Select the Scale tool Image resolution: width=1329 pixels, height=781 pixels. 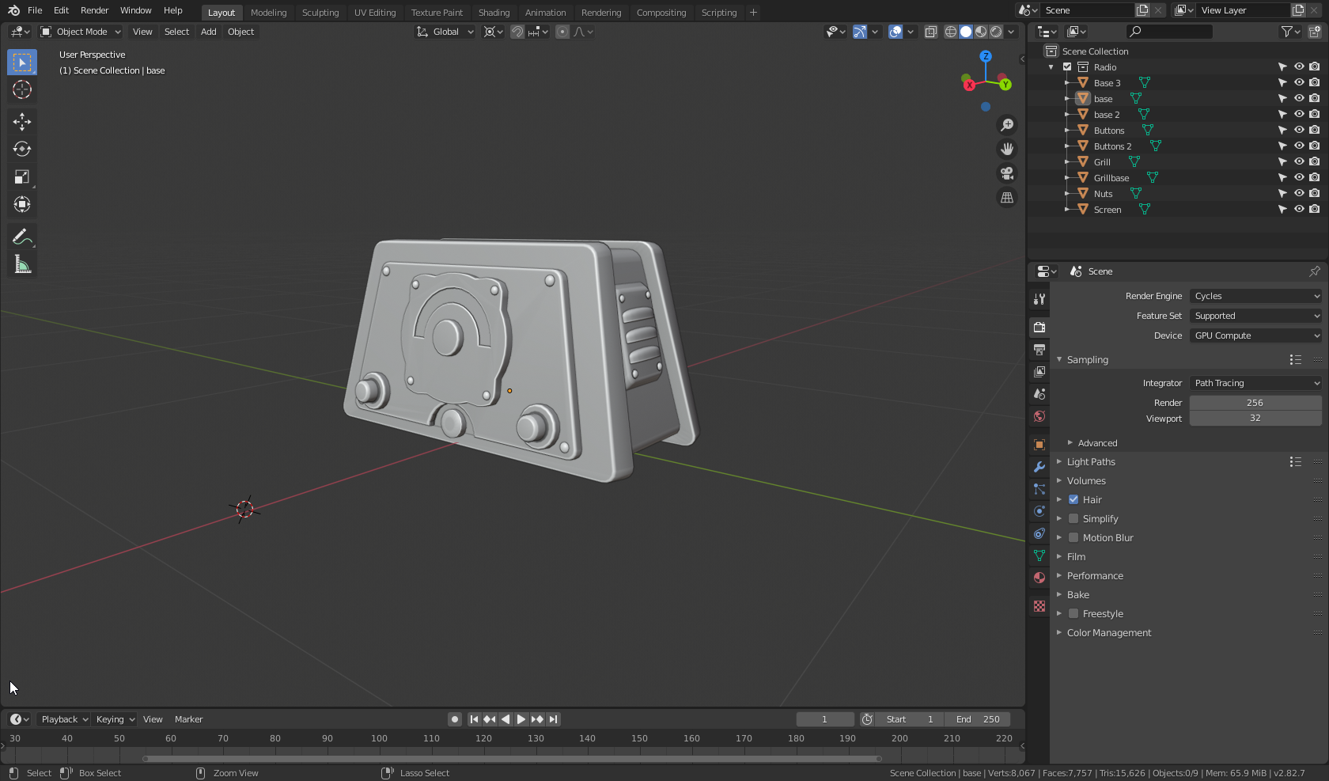tap(22, 177)
